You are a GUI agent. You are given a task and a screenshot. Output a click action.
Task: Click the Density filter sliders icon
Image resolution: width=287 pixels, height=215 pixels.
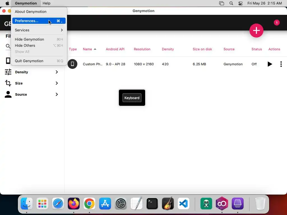pos(8,72)
